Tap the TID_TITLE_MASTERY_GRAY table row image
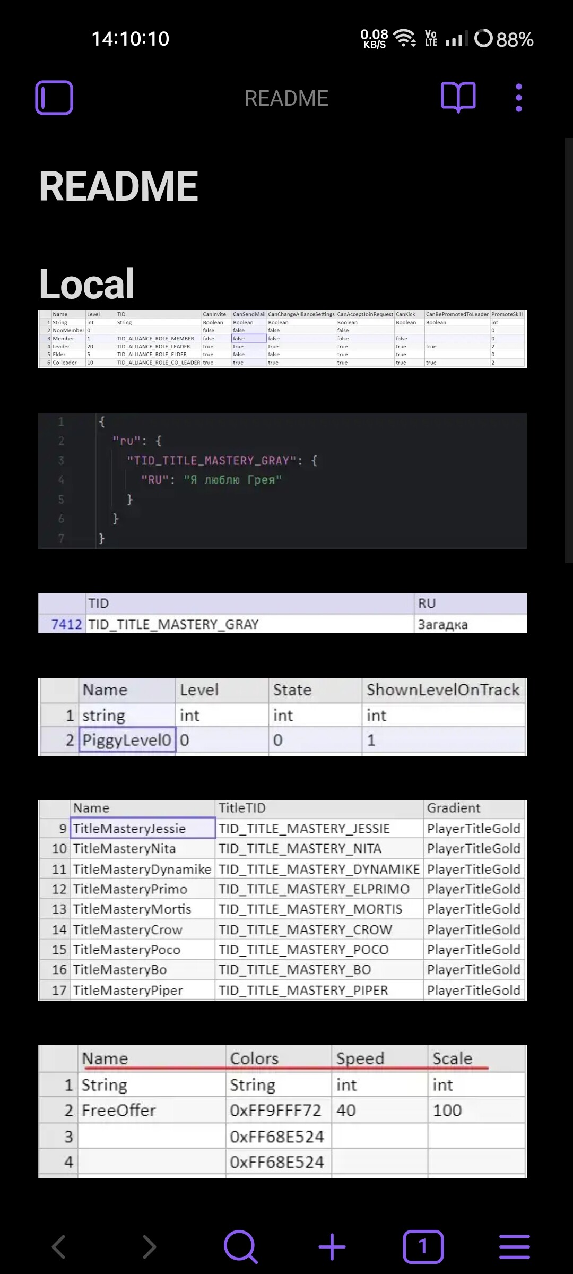Image resolution: width=573 pixels, height=1274 pixels. point(282,613)
